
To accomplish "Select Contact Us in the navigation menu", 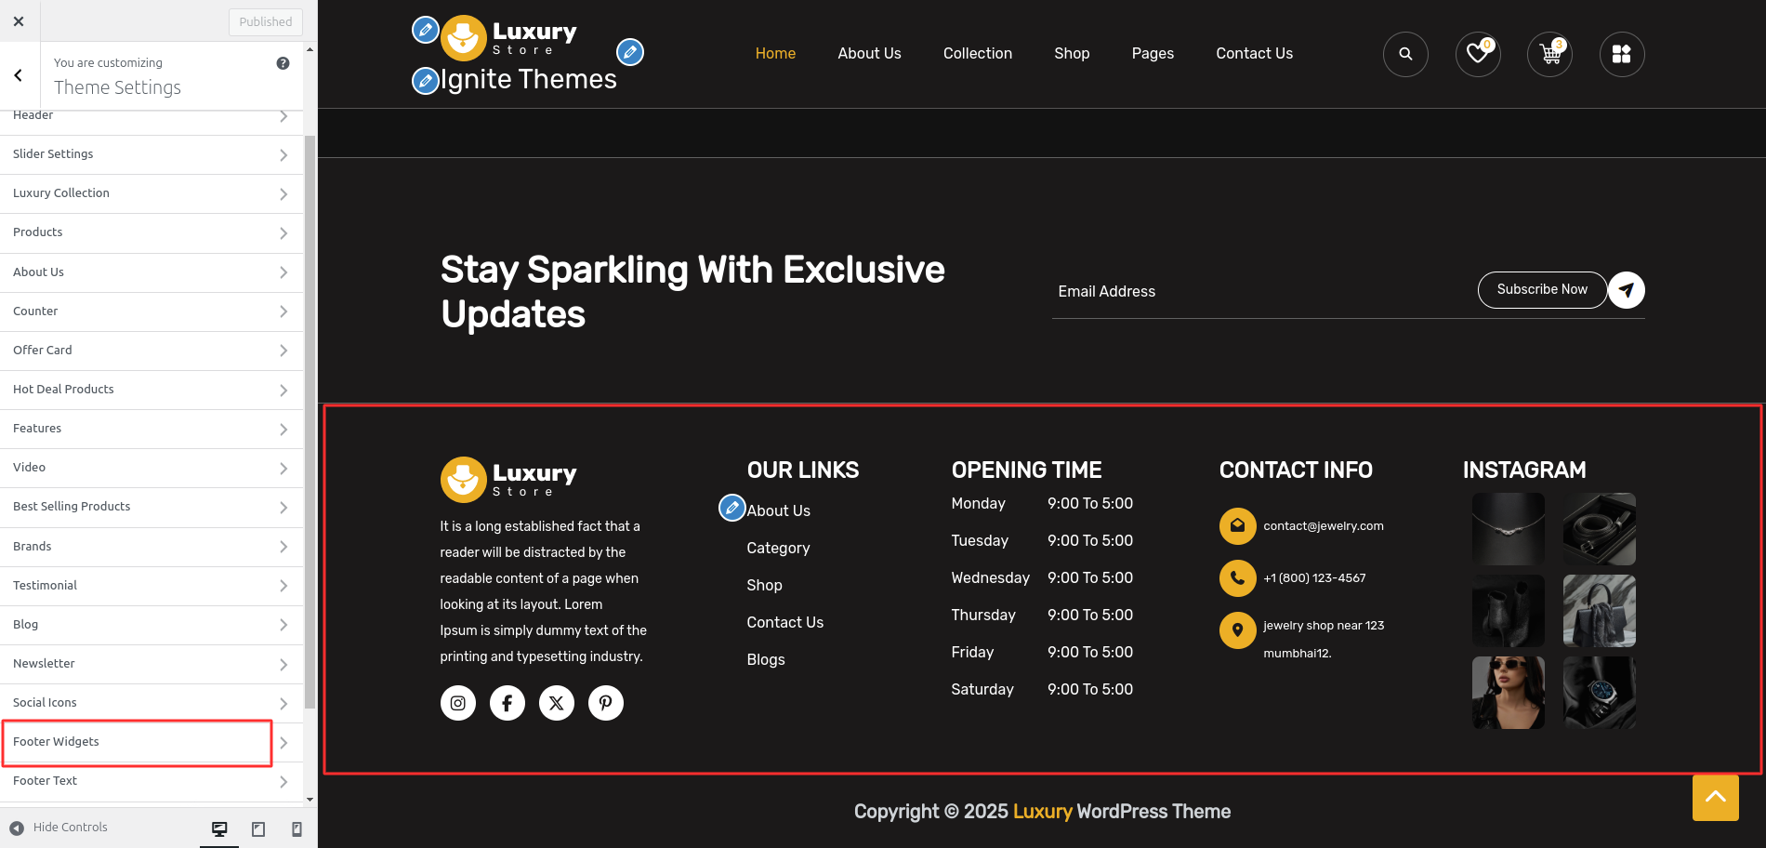I will pyautogui.click(x=1254, y=53).
